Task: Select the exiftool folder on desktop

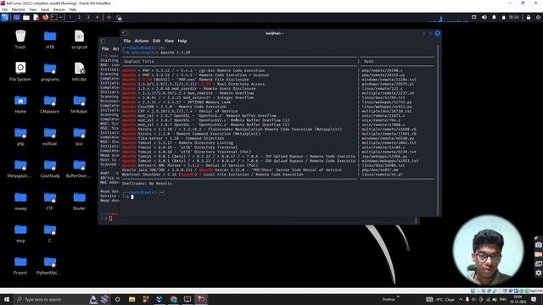Action: (x=50, y=136)
